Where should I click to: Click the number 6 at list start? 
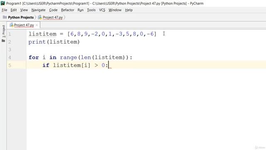[x=72, y=34]
